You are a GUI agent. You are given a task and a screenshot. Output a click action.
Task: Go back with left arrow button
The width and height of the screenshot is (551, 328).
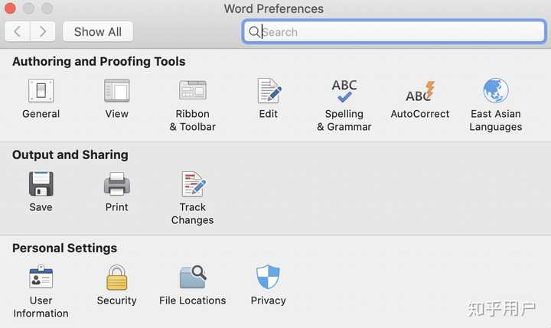point(18,31)
